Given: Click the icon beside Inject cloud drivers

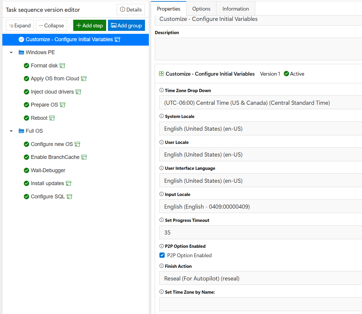Looking at the screenshot, I should coord(78,92).
